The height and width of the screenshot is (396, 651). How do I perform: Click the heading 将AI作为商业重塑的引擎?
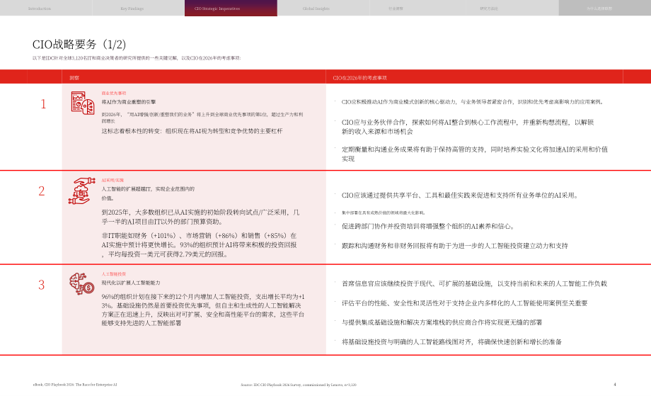[x=129, y=102]
